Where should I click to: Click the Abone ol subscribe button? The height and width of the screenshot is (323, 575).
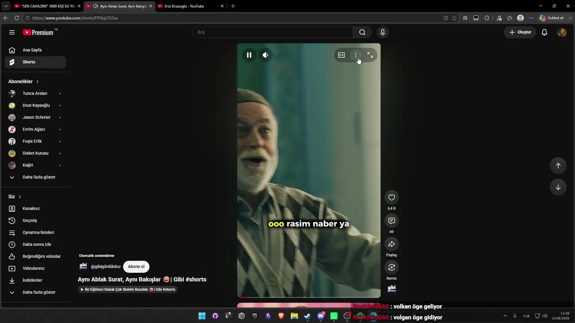(x=136, y=266)
